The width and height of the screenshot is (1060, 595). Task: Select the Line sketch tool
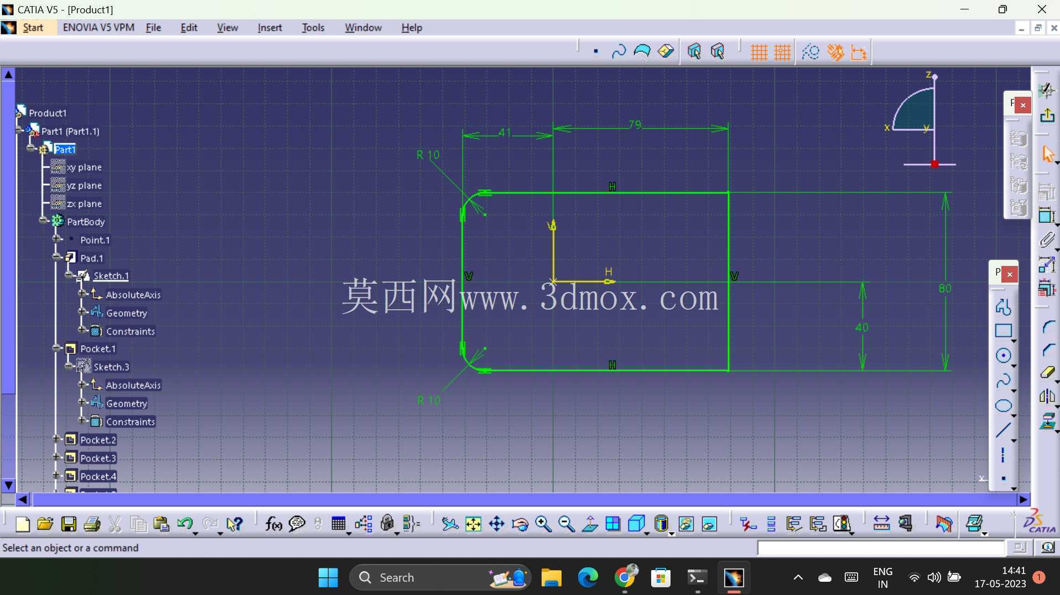(1003, 430)
